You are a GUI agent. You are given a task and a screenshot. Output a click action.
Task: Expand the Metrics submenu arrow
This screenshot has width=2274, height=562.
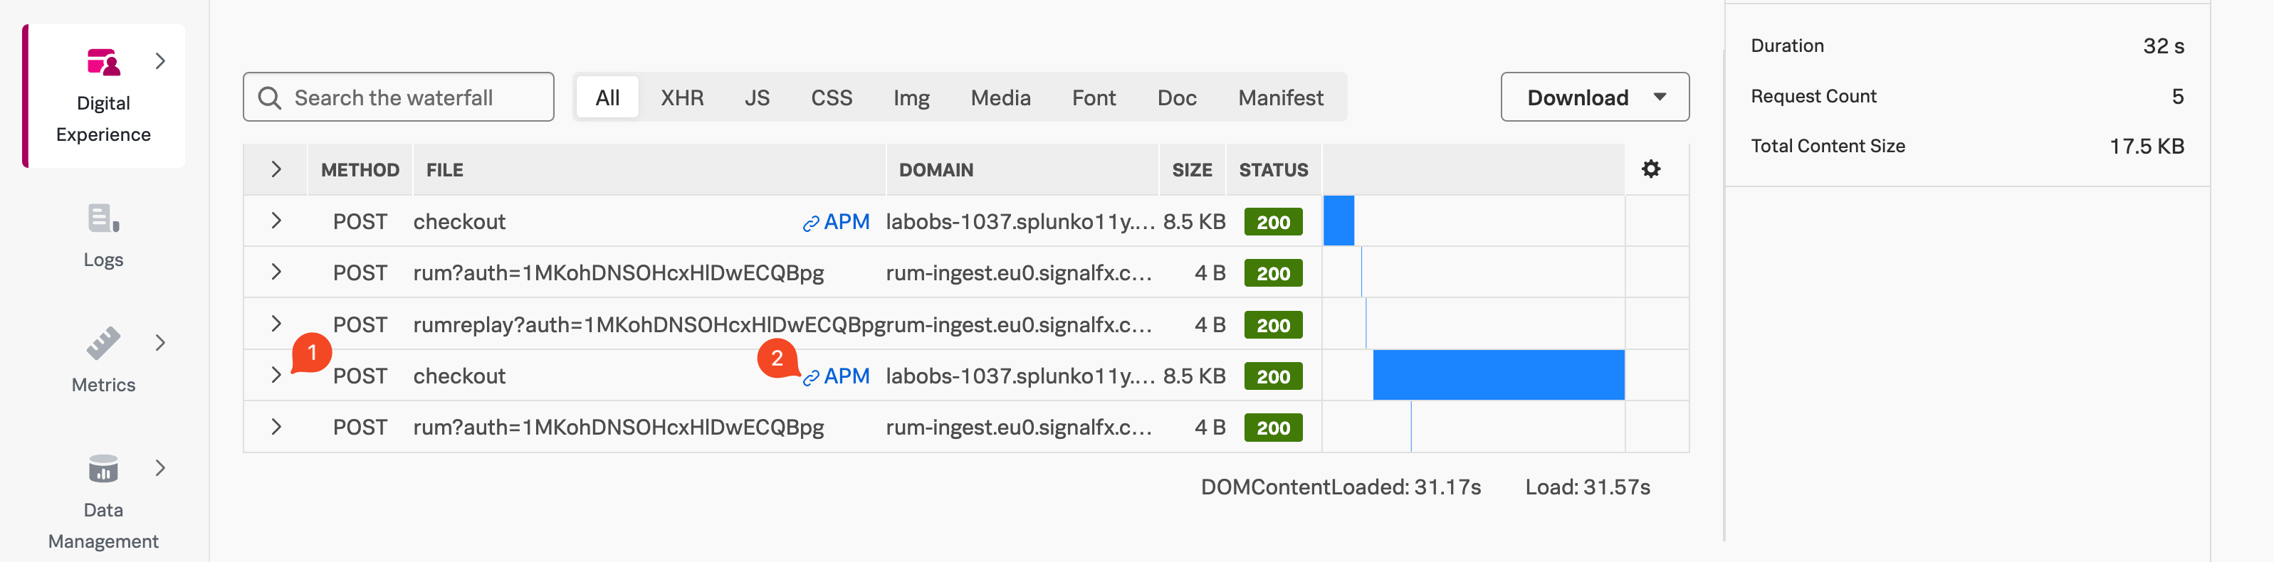point(159,343)
